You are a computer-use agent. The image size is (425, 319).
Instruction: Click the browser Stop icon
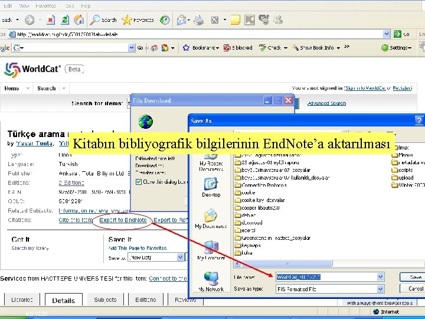[x=51, y=20]
